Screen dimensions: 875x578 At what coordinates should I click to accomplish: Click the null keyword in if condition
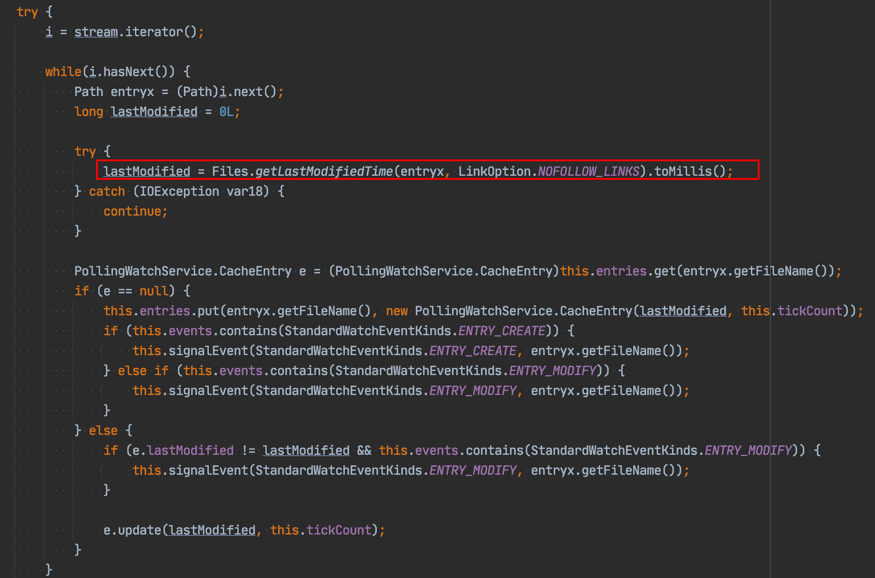(x=154, y=291)
